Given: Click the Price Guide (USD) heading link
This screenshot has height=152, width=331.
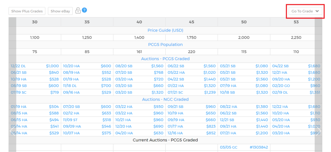Looking at the screenshot, I should [x=165, y=30].
